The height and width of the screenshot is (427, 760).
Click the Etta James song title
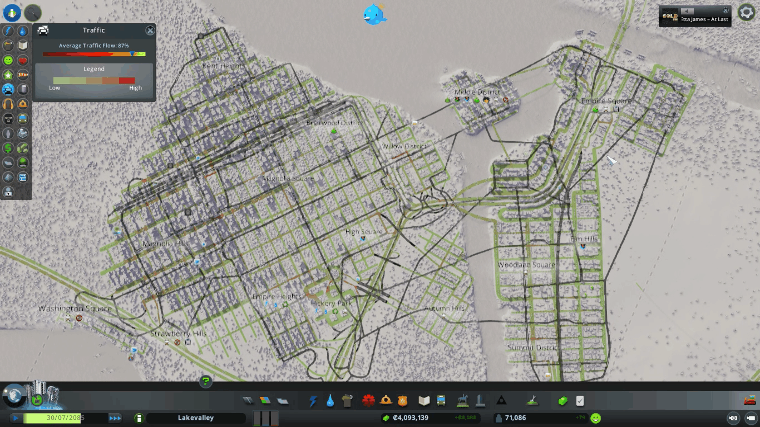click(x=704, y=19)
